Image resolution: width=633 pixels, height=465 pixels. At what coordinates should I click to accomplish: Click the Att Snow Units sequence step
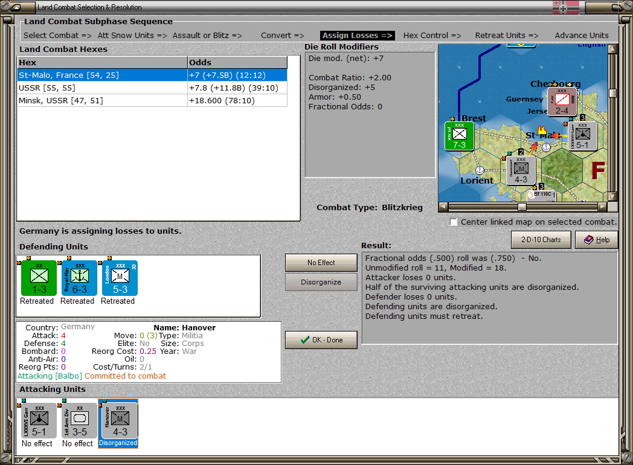(132, 35)
